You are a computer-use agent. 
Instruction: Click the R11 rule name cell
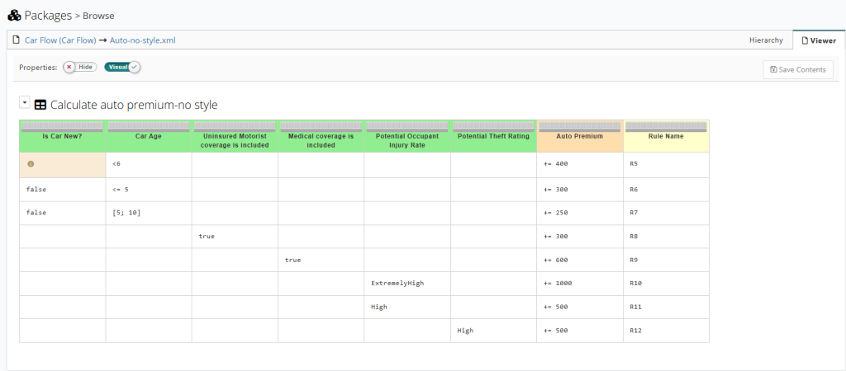[667, 307]
